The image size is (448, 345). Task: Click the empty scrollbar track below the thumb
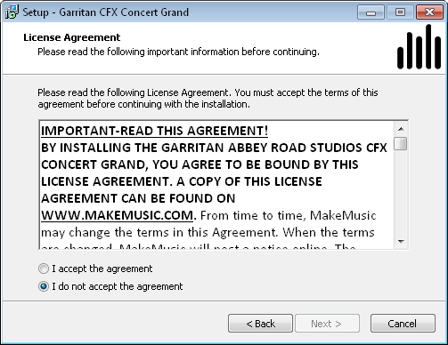coord(401,193)
